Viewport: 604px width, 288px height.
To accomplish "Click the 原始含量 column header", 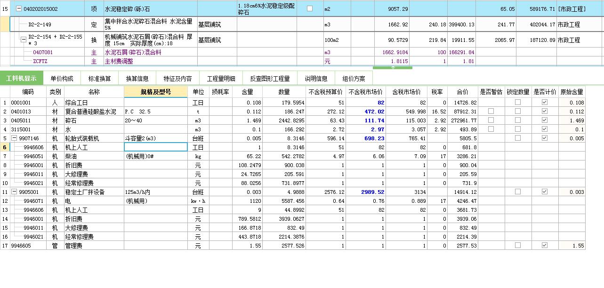I will point(572,92).
